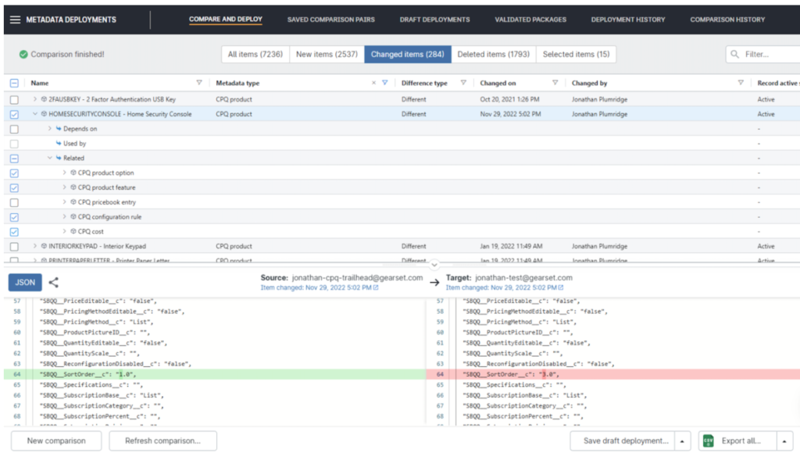Click the Depends on relation icon
The height and width of the screenshot is (453, 800).
click(x=59, y=129)
